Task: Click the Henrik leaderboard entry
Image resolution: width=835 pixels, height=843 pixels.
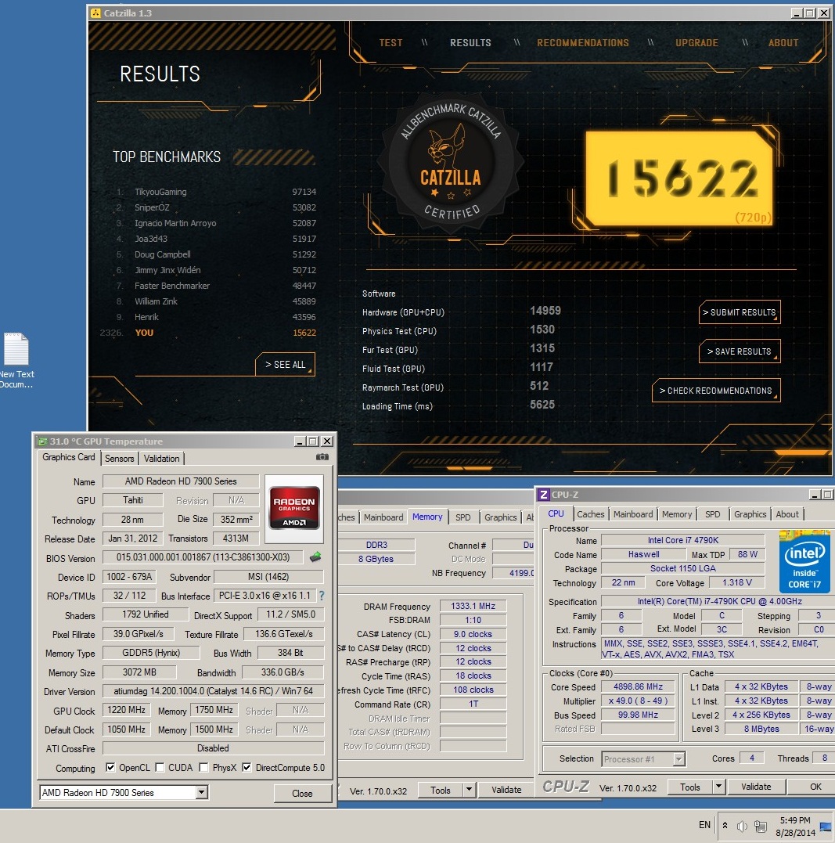Action: pos(216,317)
